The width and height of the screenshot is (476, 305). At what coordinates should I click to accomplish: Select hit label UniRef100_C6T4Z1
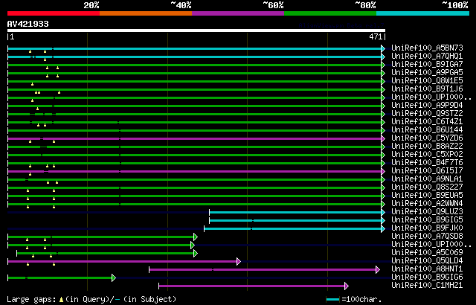[x=427, y=122]
